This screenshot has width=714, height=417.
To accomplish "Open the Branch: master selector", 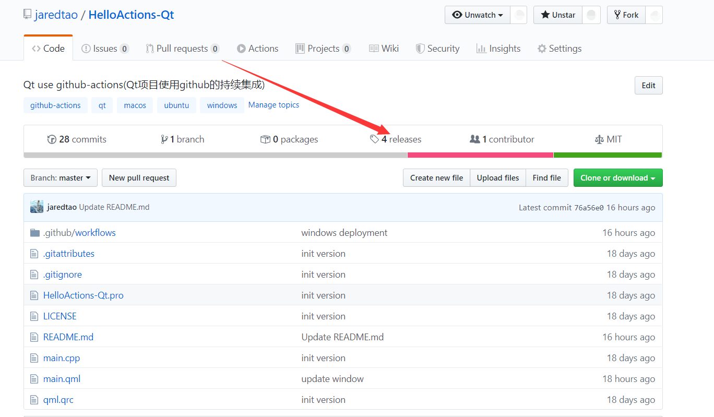I will (x=60, y=177).
